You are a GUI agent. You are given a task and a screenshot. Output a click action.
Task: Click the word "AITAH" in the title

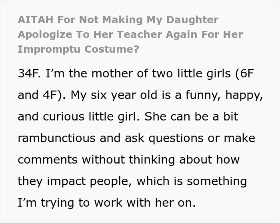tap(36, 20)
